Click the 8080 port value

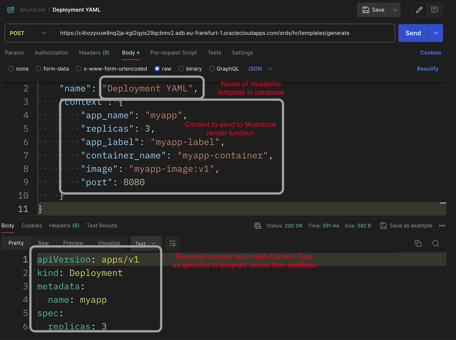[134, 182]
